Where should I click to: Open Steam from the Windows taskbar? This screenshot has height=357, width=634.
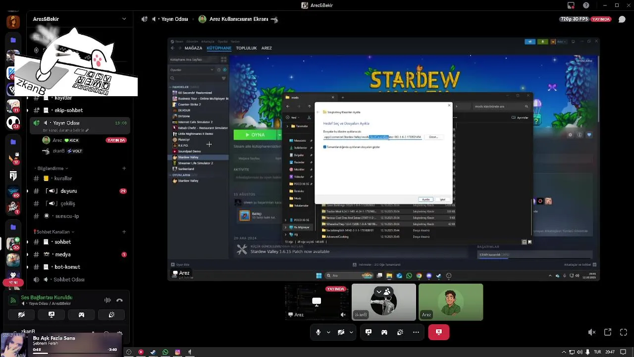point(153,352)
